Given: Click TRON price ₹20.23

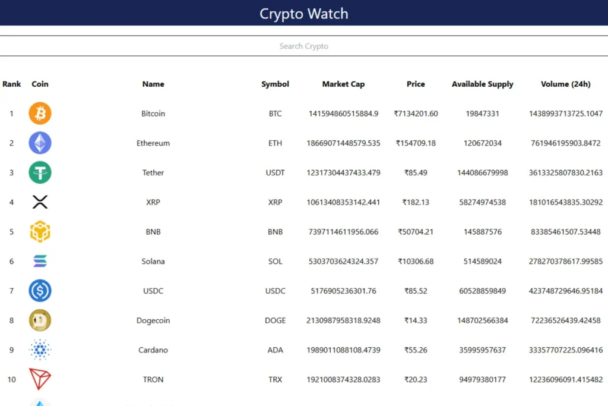Looking at the screenshot, I should pos(416,379).
